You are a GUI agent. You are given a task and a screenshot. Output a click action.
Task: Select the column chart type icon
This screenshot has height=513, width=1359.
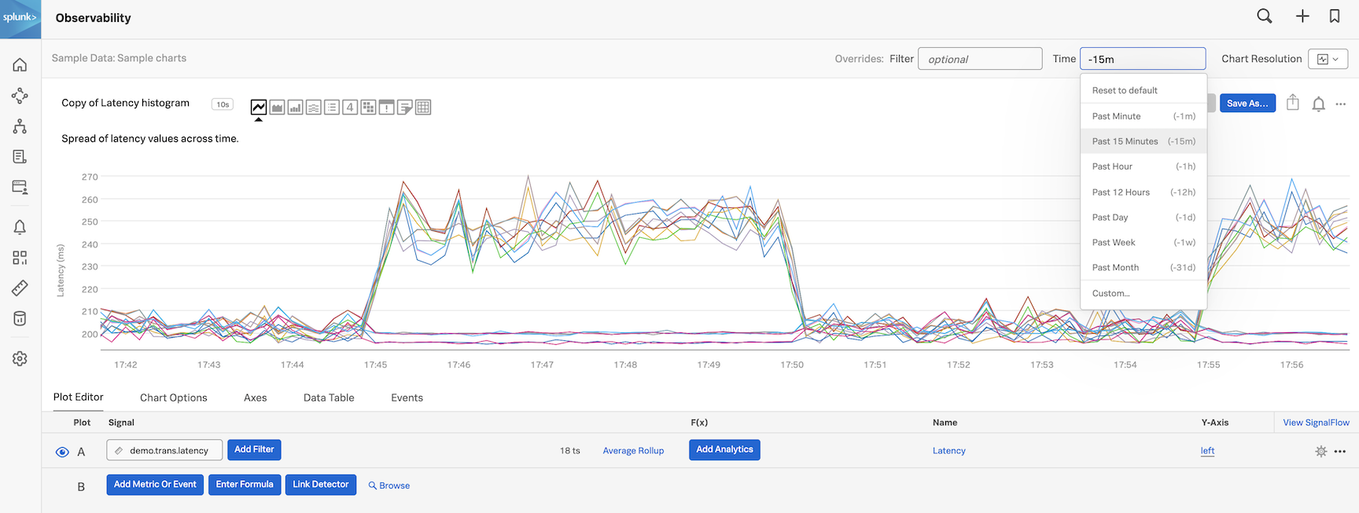[295, 108]
